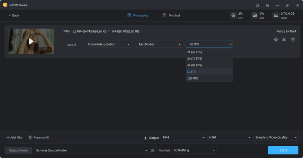Open the Standard Video Quality dropdown
This screenshot has height=158, width=303.
pyautogui.click(x=276, y=137)
